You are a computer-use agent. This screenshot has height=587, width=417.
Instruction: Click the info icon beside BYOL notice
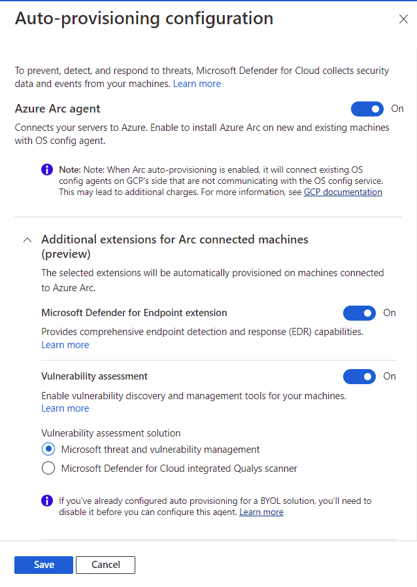(x=47, y=501)
